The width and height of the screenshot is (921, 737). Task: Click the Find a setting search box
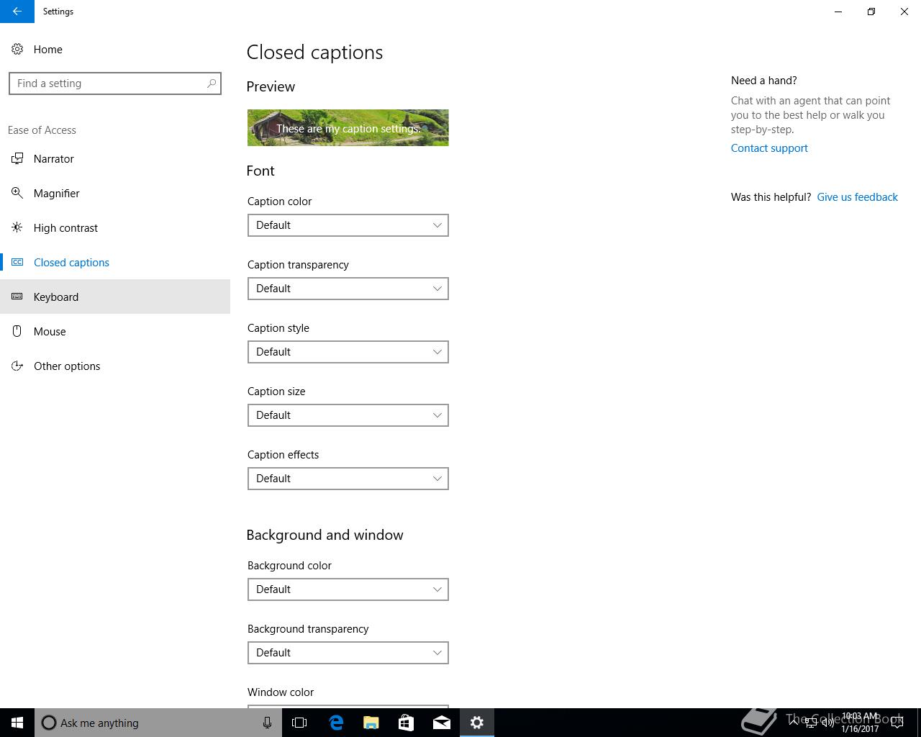(115, 83)
